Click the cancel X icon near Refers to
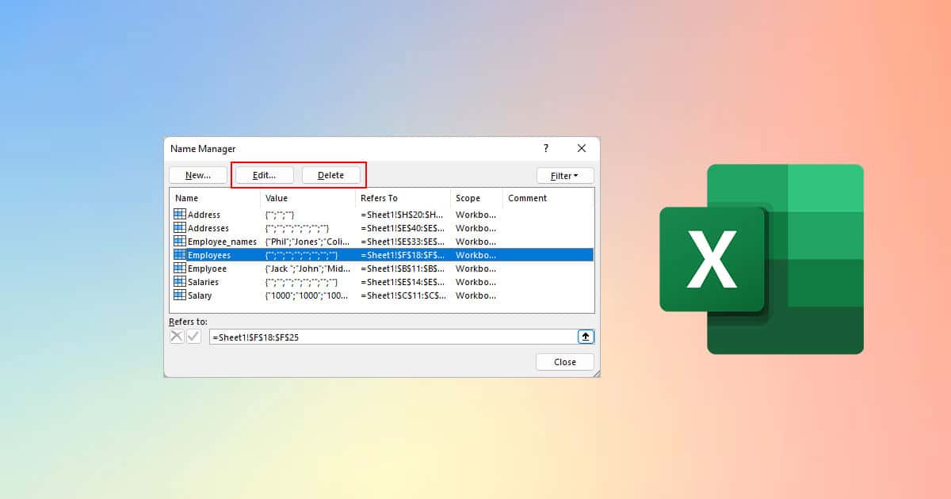Image resolution: width=951 pixels, height=499 pixels. [x=176, y=336]
